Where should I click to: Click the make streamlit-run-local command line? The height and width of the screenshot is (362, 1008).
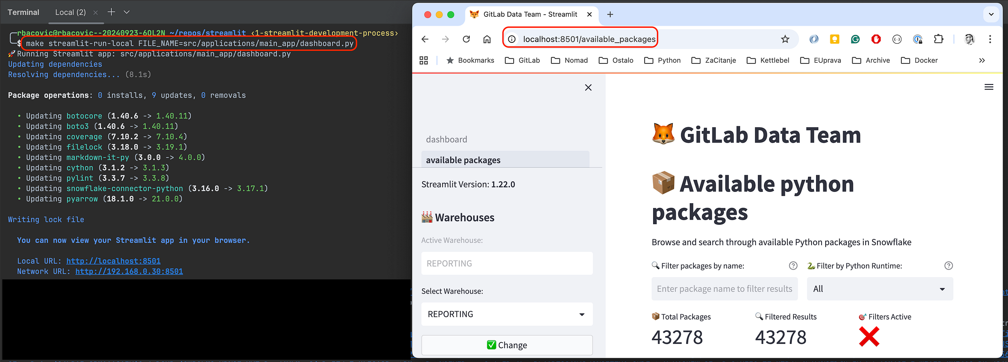pos(189,43)
